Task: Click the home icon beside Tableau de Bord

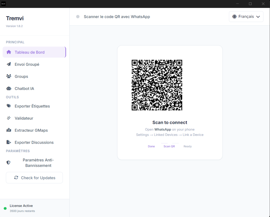Action: tap(9, 52)
